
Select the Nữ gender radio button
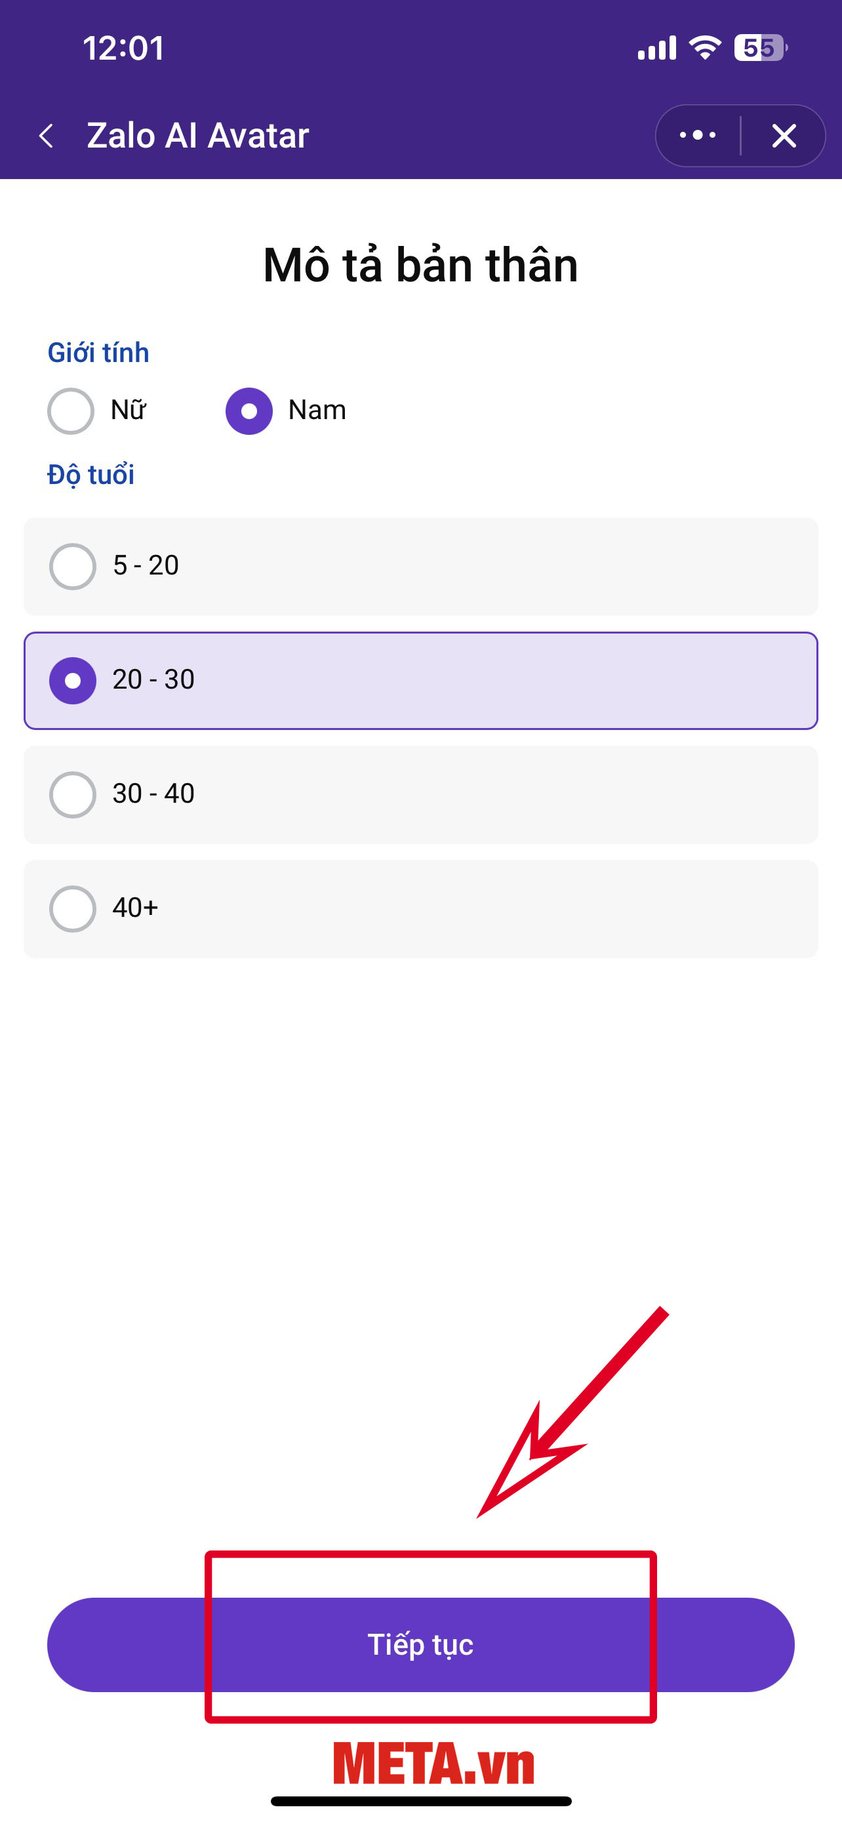71,411
